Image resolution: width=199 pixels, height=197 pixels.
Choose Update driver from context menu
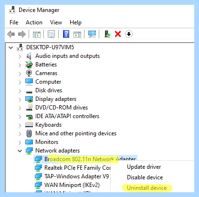[x=144, y=167]
